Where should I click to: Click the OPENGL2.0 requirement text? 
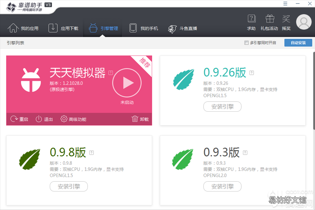point(215,175)
